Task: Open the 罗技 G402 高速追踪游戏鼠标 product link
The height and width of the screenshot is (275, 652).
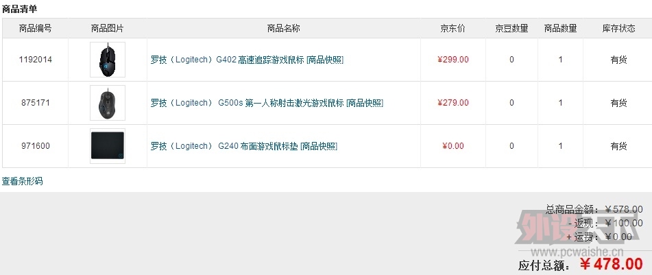Action: tap(228, 60)
